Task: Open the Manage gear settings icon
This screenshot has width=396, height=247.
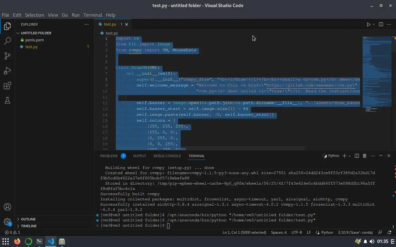Action: point(7,222)
